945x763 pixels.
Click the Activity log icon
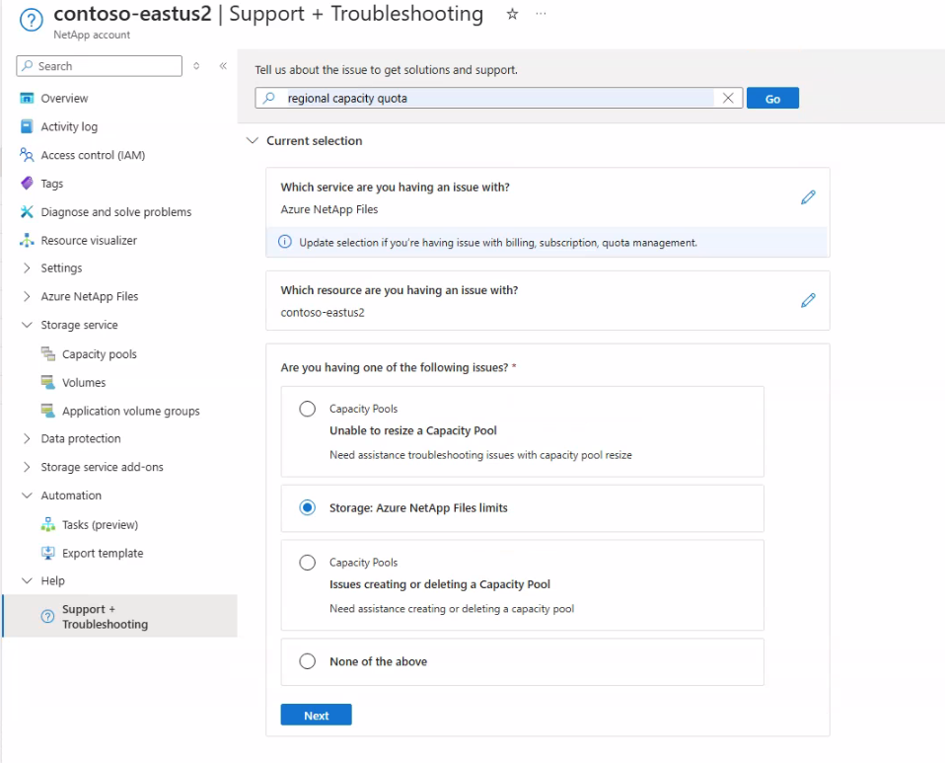[x=27, y=126]
